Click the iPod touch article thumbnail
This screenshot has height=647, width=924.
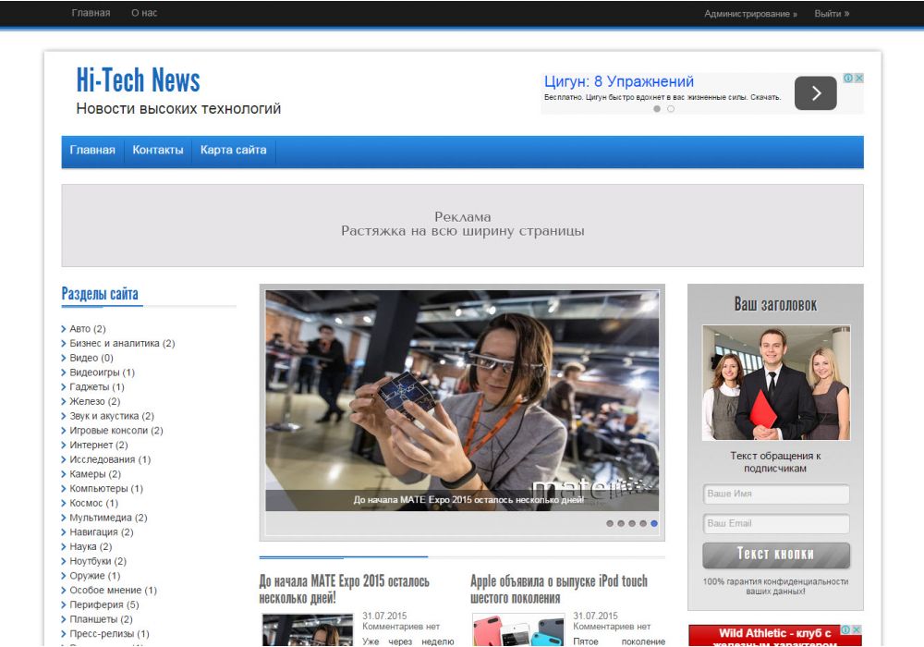click(518, 630)
